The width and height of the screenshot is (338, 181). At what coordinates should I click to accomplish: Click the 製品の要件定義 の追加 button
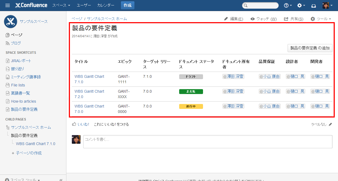point(310,48)
